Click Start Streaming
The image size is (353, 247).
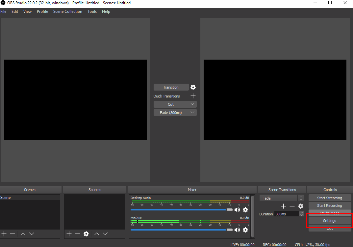coord(330,198)
